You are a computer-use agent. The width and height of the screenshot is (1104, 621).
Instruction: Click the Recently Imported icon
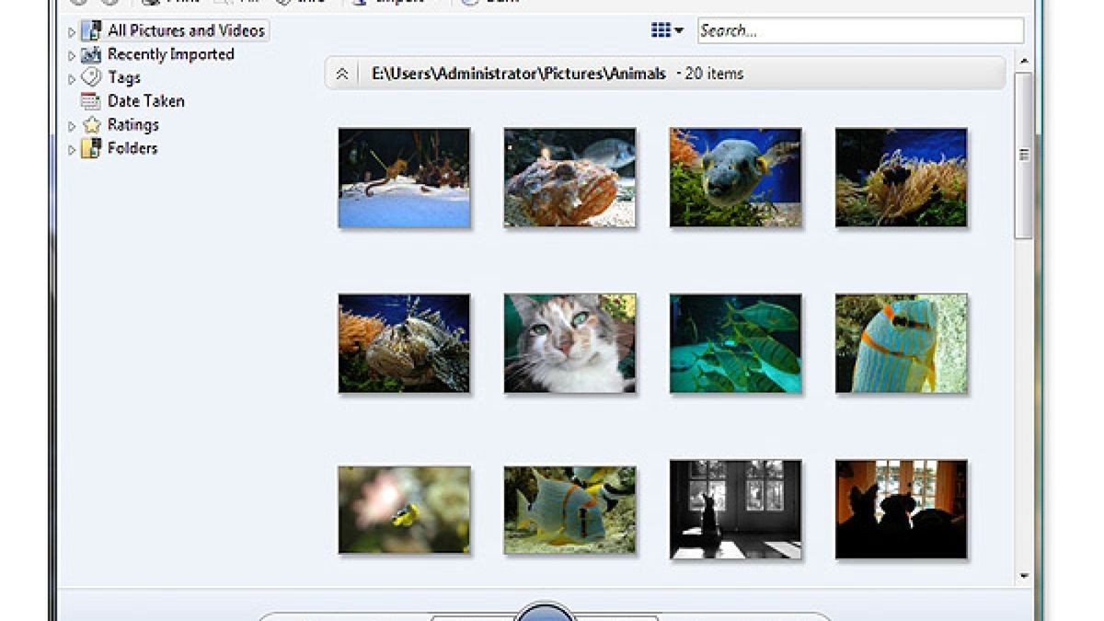coord(91,55)
